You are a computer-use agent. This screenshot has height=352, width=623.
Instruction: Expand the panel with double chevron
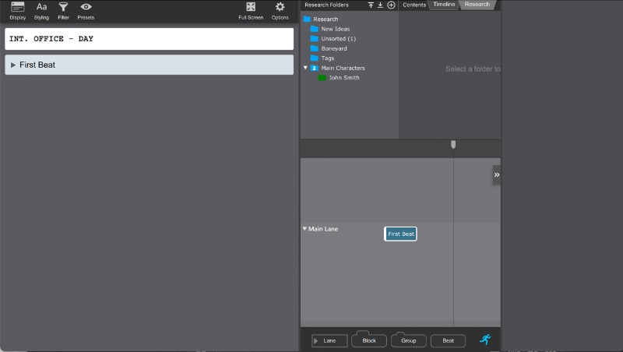pyautogui.click(x=497, y=174)
